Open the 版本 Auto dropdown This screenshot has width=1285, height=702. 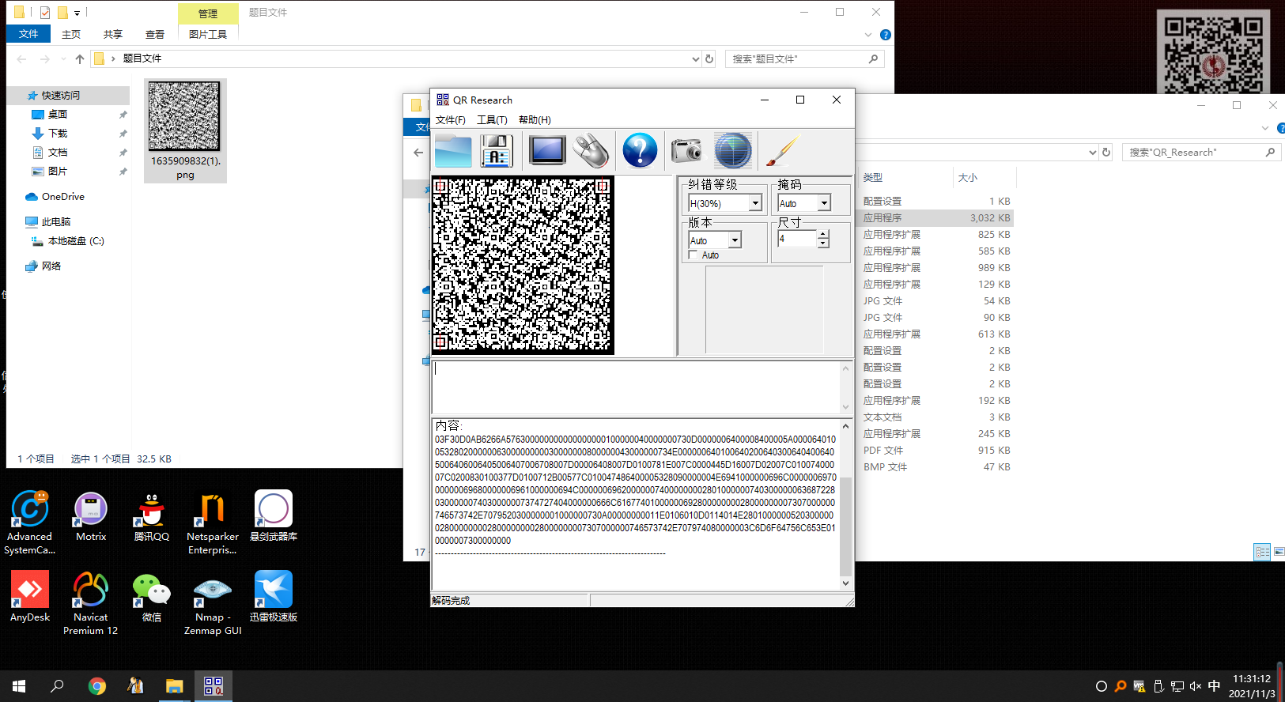(735, 240)
